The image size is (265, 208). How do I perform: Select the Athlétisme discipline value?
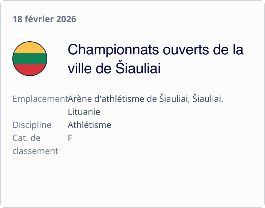coord(89,125)
